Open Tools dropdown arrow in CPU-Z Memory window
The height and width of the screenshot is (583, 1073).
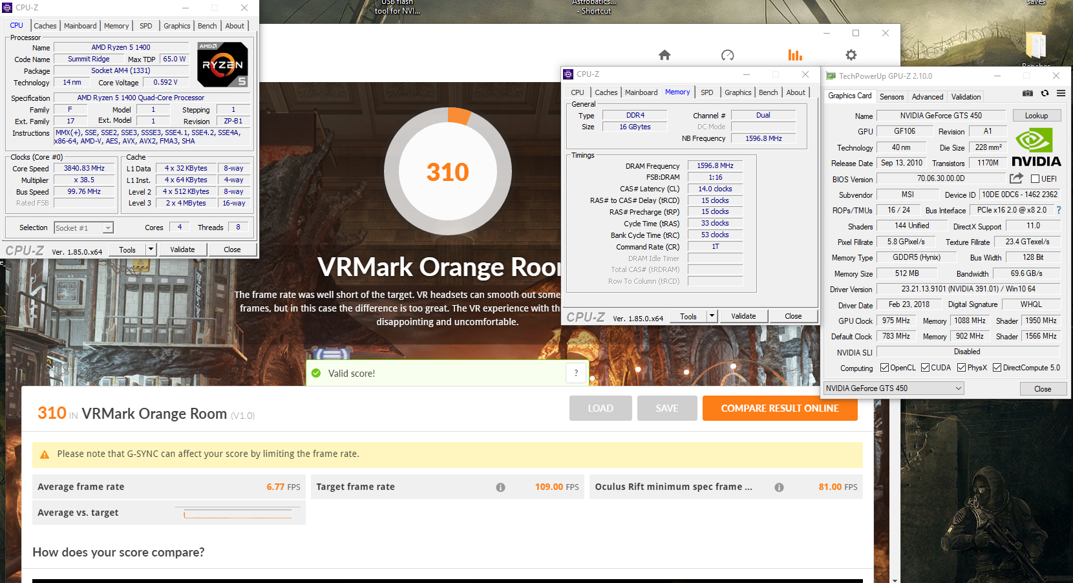(712, 316)
